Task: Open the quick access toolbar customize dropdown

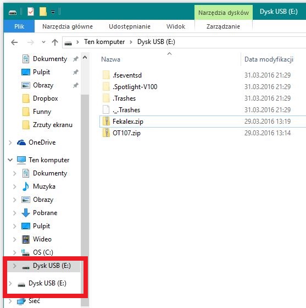Action: (x=53, y=12)
